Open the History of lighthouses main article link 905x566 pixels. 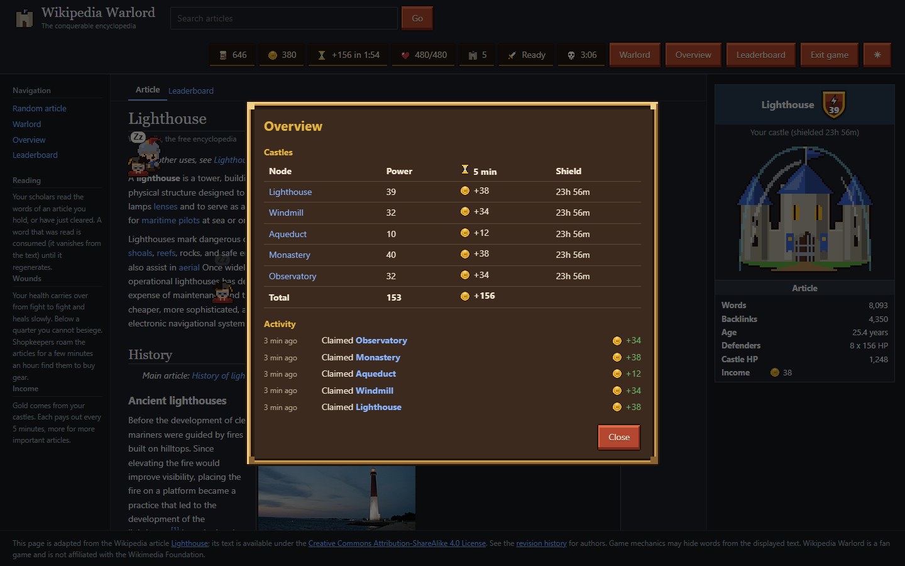pyautogui.click(x=219, y=375)
